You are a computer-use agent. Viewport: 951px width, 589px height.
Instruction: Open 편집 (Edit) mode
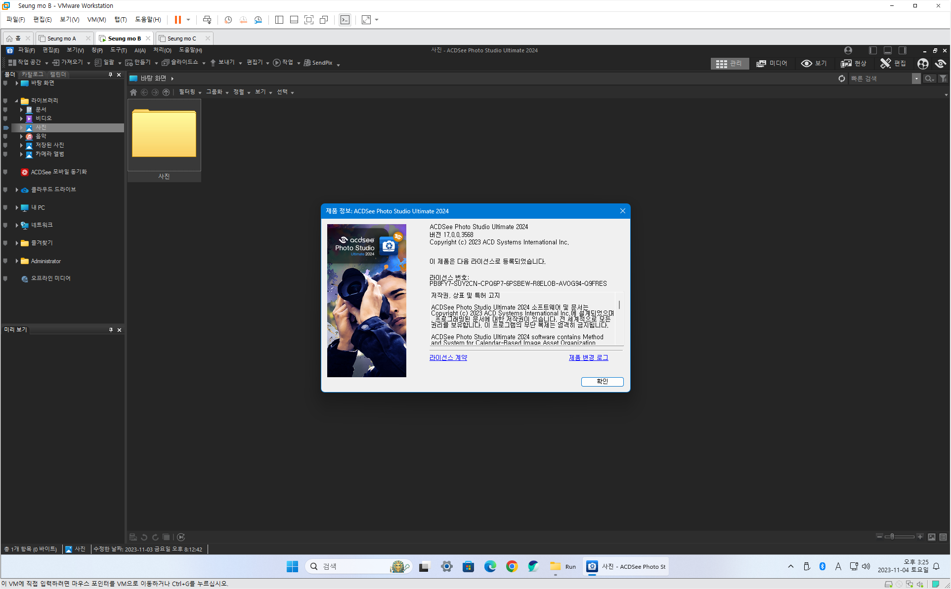tap(893, 63)
